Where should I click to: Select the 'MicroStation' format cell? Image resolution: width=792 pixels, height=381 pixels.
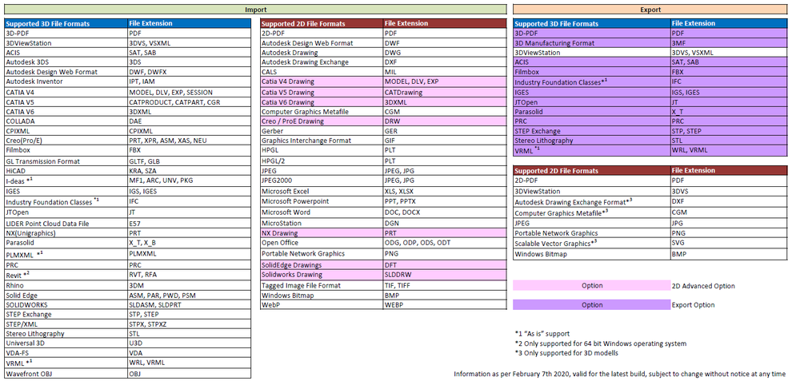pyautogui.click(x=322, y=223)
